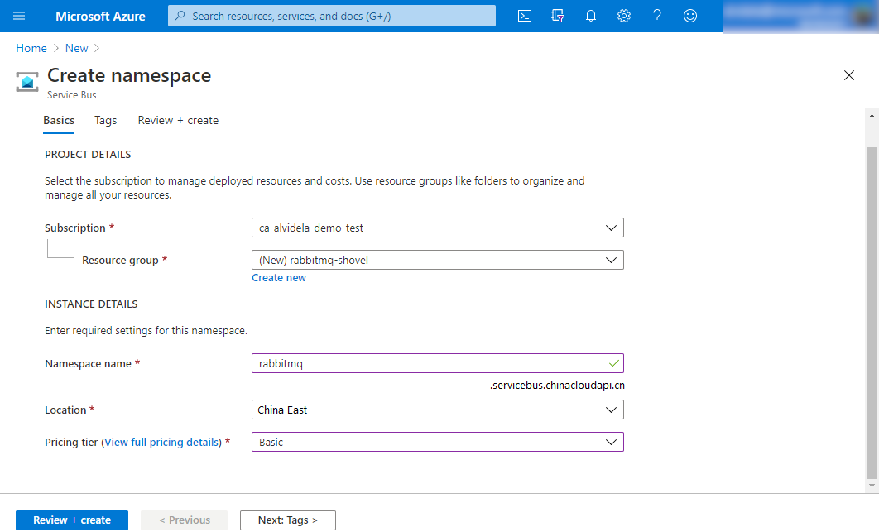Open Directory and subscription filter
The width and height of the screenshot is (879, 532).
tap(558, 16)
